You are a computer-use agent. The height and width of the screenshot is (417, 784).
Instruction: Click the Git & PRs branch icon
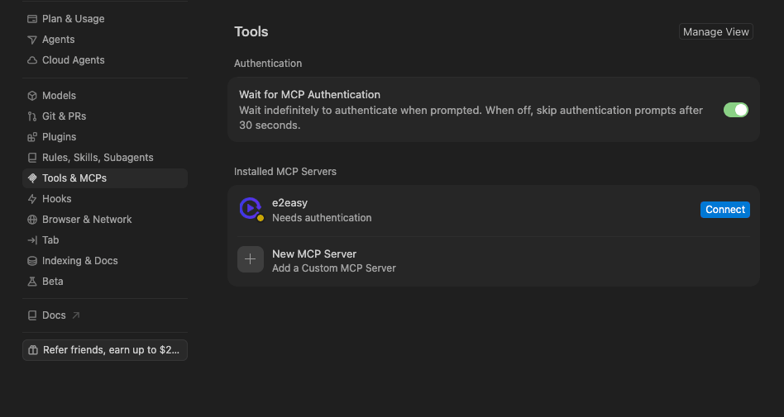(32, 116)
